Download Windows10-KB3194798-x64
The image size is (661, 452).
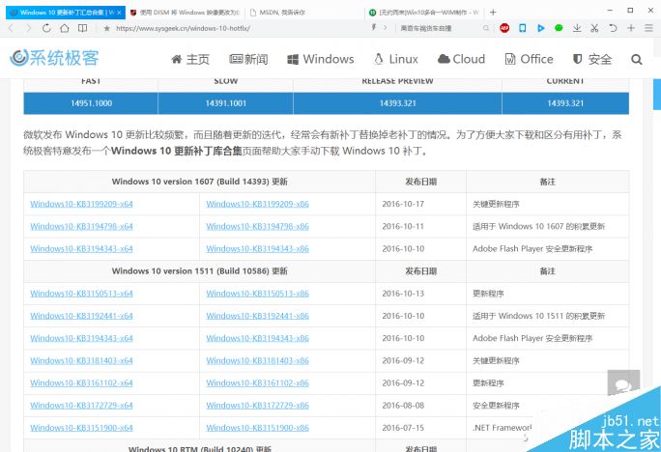pyautogui.click(x=81, y=226)
